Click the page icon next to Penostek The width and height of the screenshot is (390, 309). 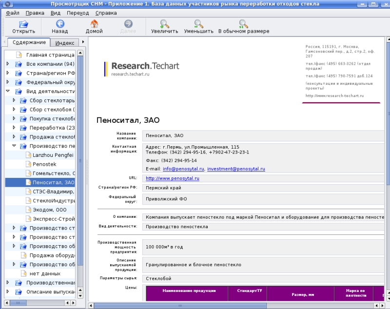[29, 164]
